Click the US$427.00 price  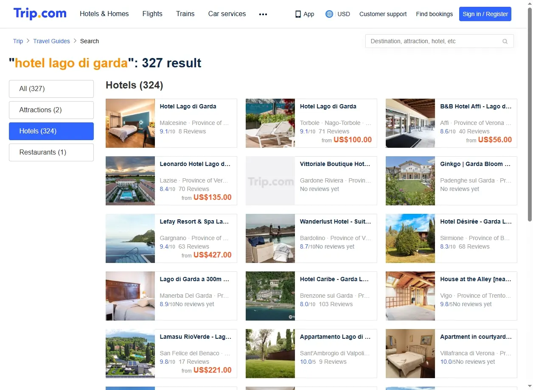pyautogui.click(x=213, y=255)
